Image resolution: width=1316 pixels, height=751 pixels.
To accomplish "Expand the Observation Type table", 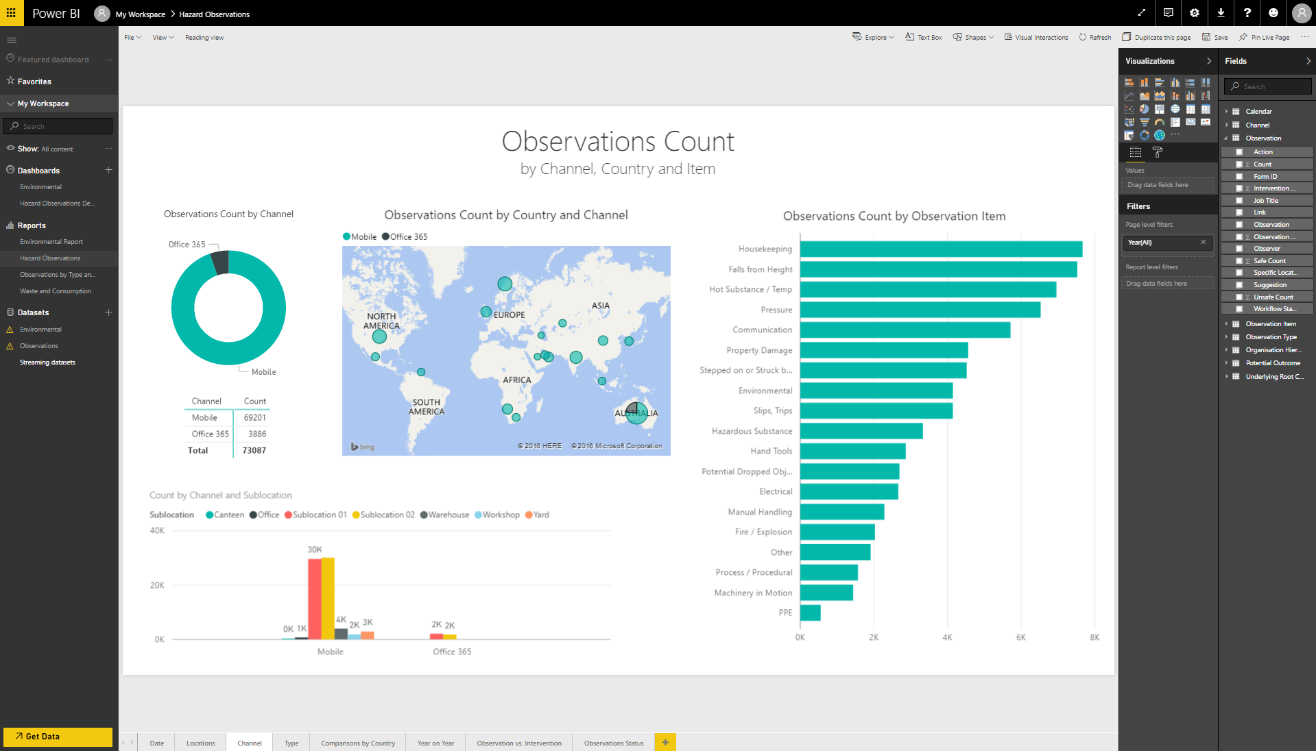I will tap(1227, 337).
